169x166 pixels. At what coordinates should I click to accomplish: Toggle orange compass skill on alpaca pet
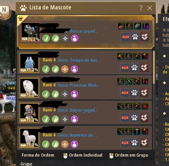click(65, 144)
